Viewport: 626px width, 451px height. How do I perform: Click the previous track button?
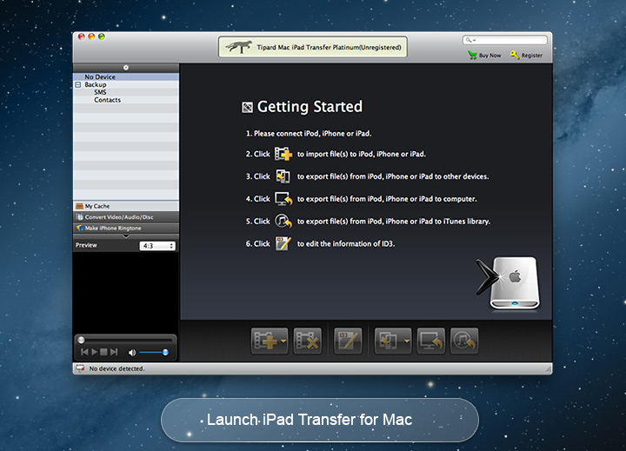[84, 352]
